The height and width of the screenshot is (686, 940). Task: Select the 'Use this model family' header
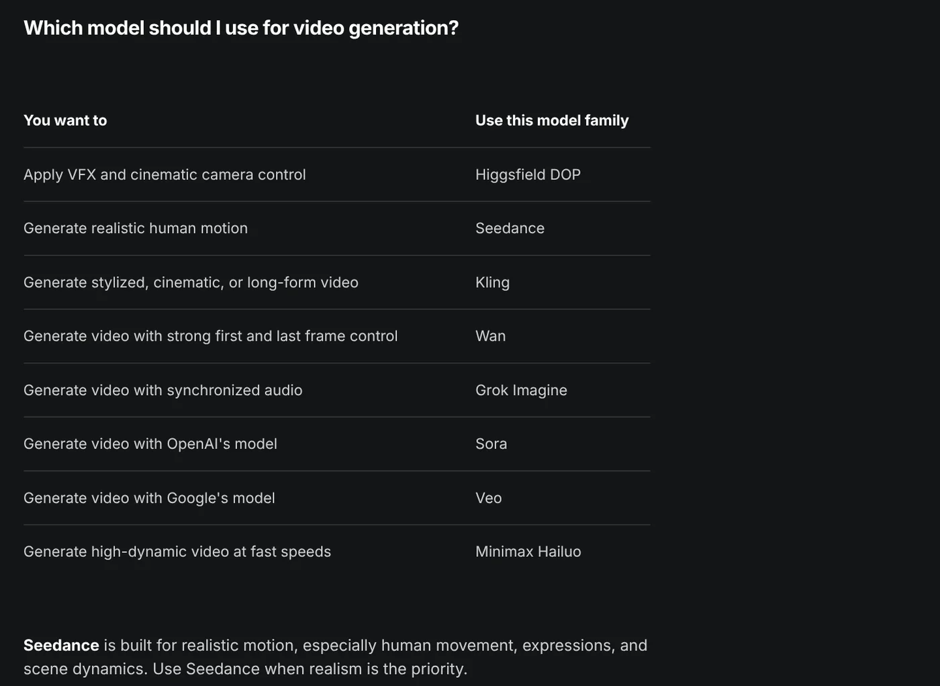(552, 120)
